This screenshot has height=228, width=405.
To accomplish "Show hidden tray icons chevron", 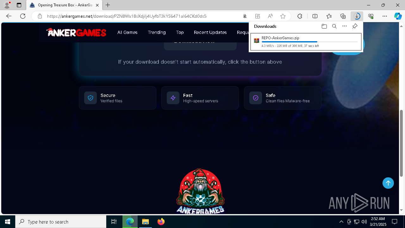I will 341,222.
